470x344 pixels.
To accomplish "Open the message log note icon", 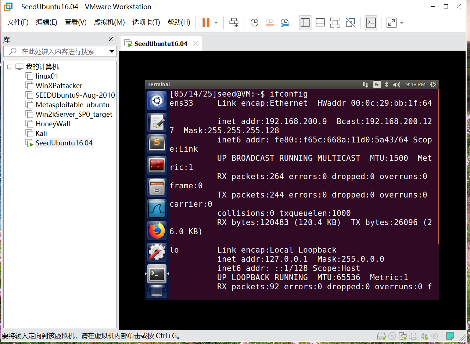I will coord(450,336).
